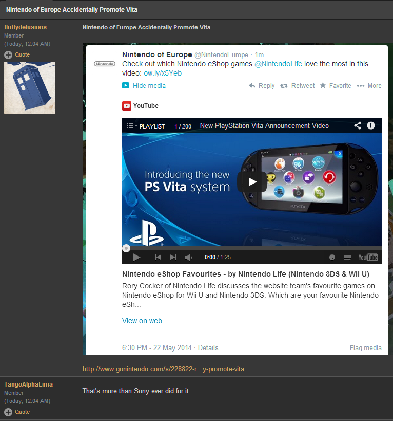Image resolution: width=393 pixels, height=421 pixels.
Task: Quote fluffydelusions post plus icon
Action: (8, 55)
